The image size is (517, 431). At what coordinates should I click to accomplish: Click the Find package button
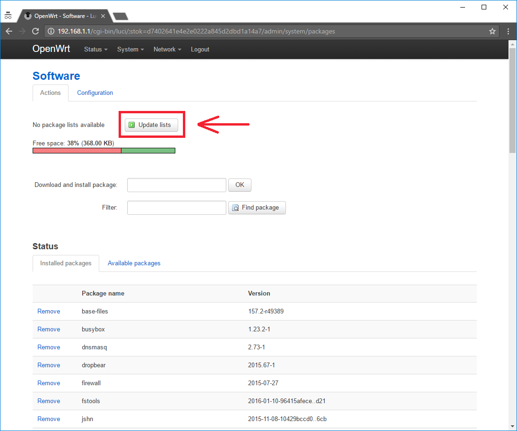(257, 208)
